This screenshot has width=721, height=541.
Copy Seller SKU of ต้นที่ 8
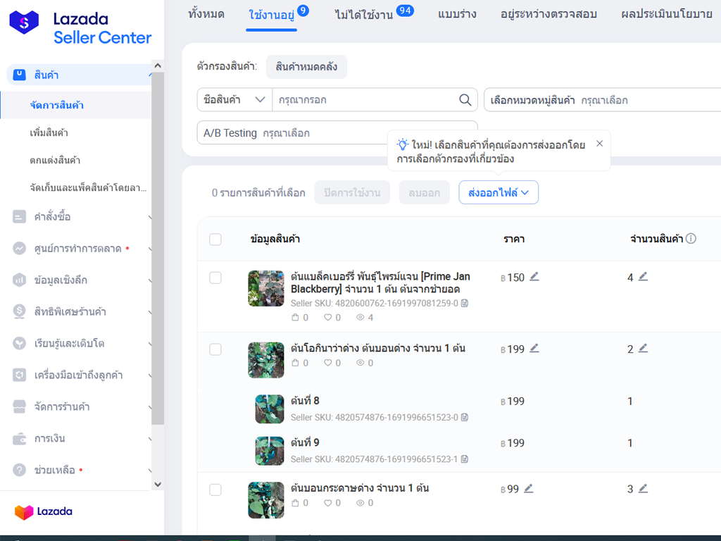[x=465, y=418]
